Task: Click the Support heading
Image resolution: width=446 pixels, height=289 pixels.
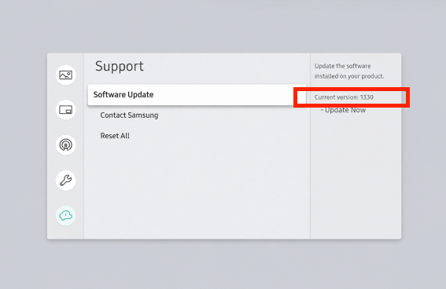Action: click(120, 67)
